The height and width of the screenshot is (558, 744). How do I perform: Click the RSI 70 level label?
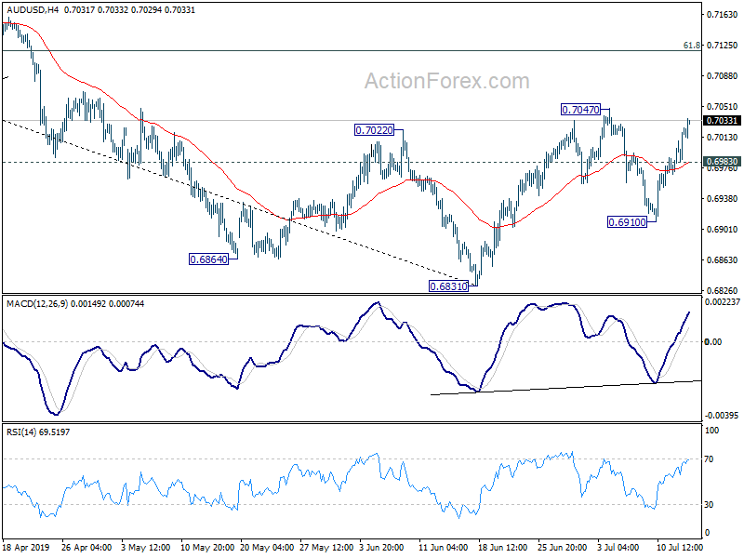(709, 459)
